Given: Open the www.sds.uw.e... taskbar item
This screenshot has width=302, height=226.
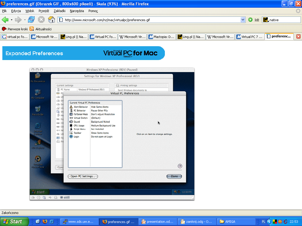Looking at the screenshot, I should point(80,222).
